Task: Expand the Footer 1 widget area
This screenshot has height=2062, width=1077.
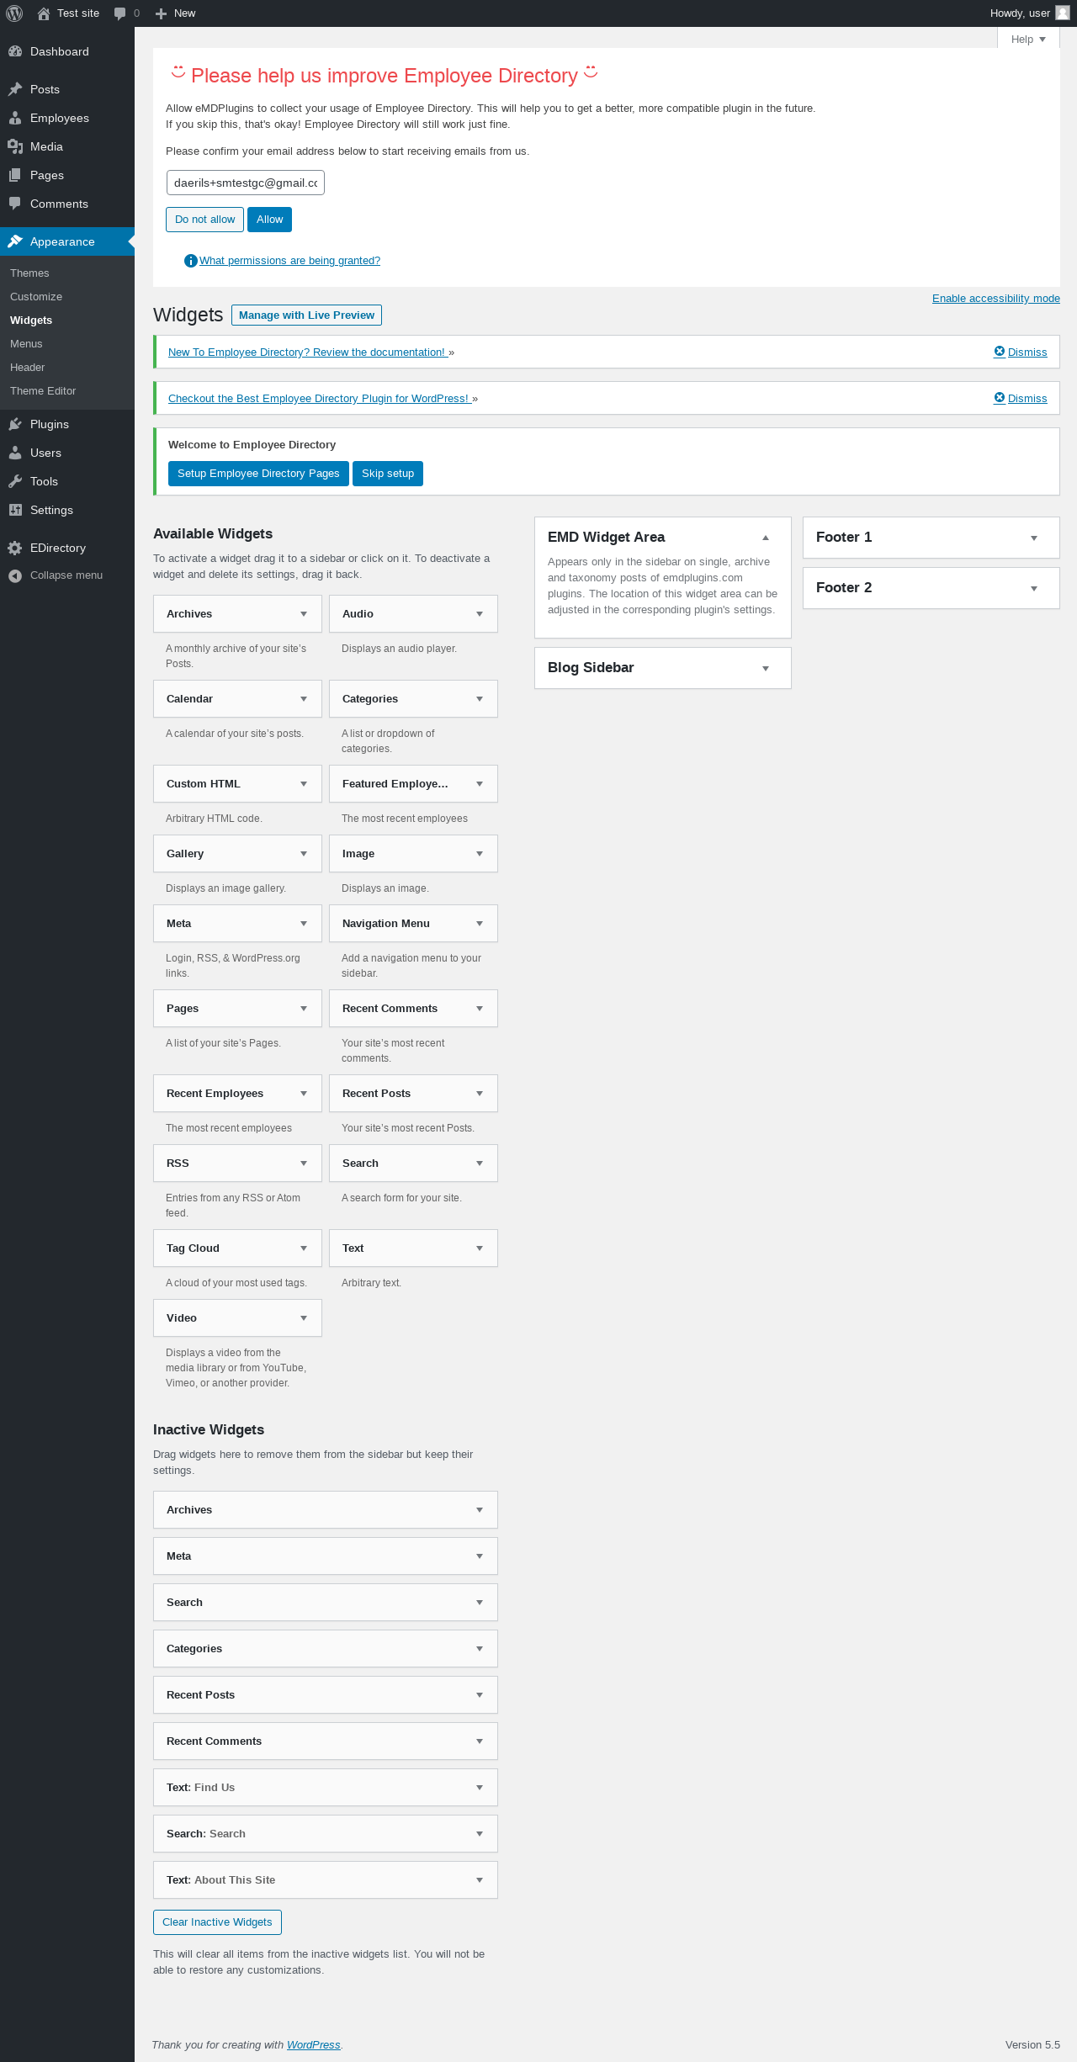Action: (1034, 538)
